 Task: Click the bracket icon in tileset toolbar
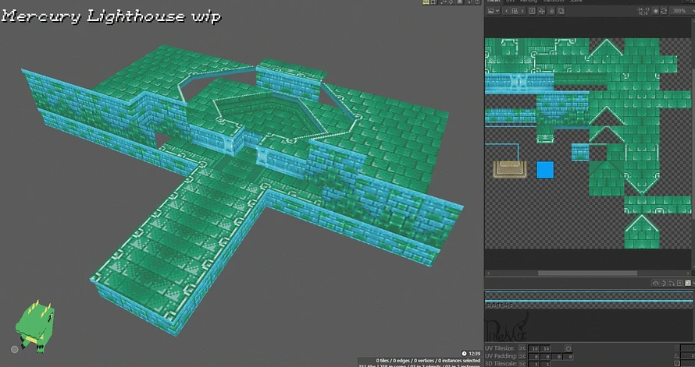click(533, 11)
